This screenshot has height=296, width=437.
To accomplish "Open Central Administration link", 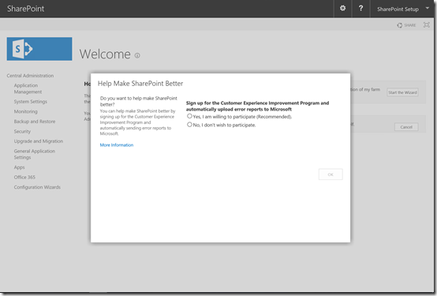I will click(x=30, y=76).
